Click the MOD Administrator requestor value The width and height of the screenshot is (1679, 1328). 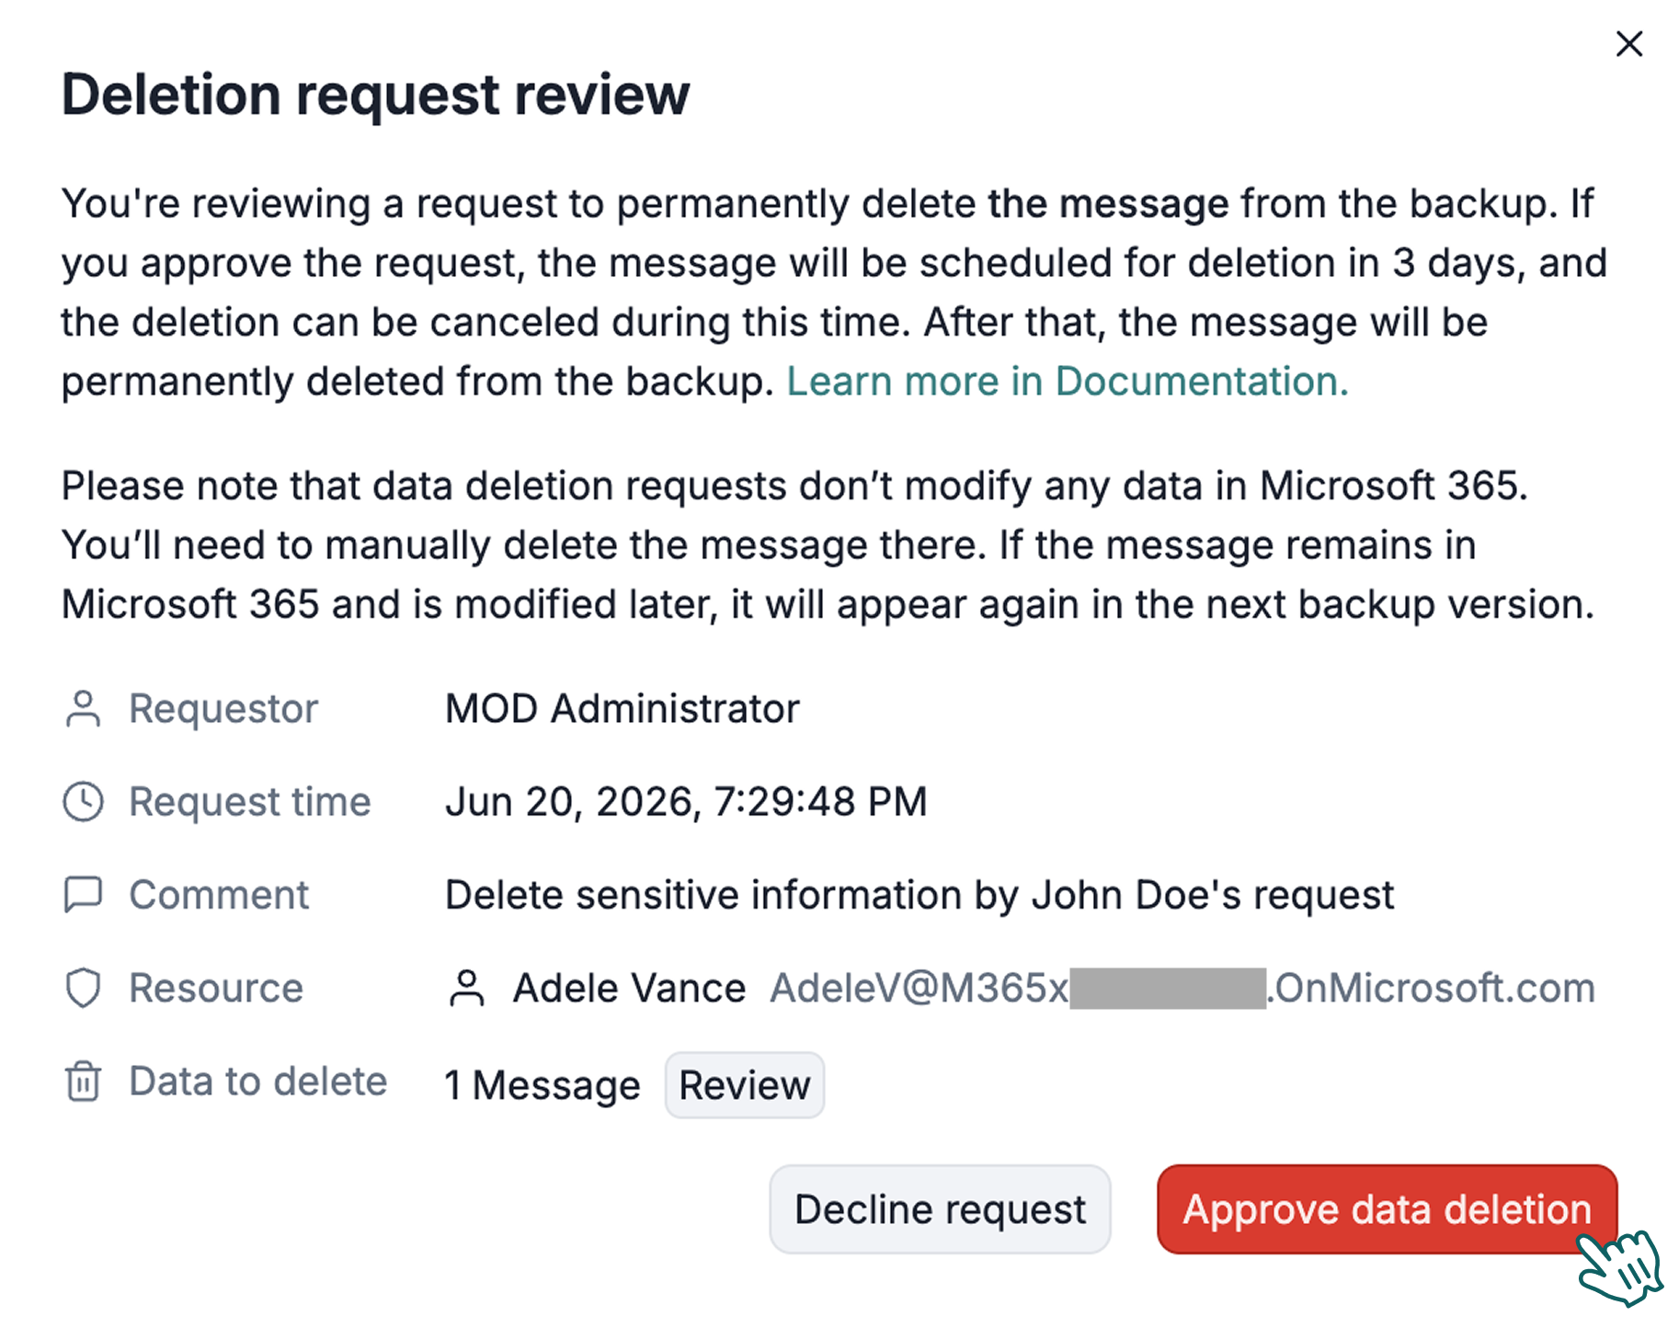622,709
